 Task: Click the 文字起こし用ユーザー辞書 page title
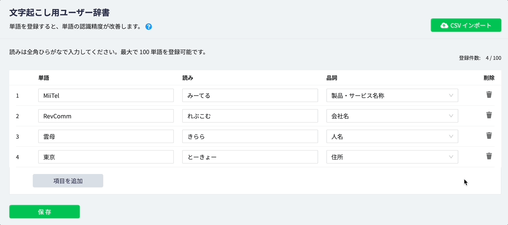[60, 13]
